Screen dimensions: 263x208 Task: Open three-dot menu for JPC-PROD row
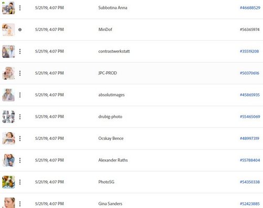coord(20,73)
